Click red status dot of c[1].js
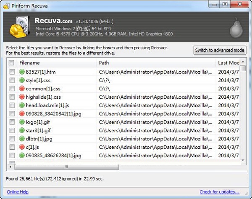The height and width of the screenshot is (199, 252). (x=22, y=147)
